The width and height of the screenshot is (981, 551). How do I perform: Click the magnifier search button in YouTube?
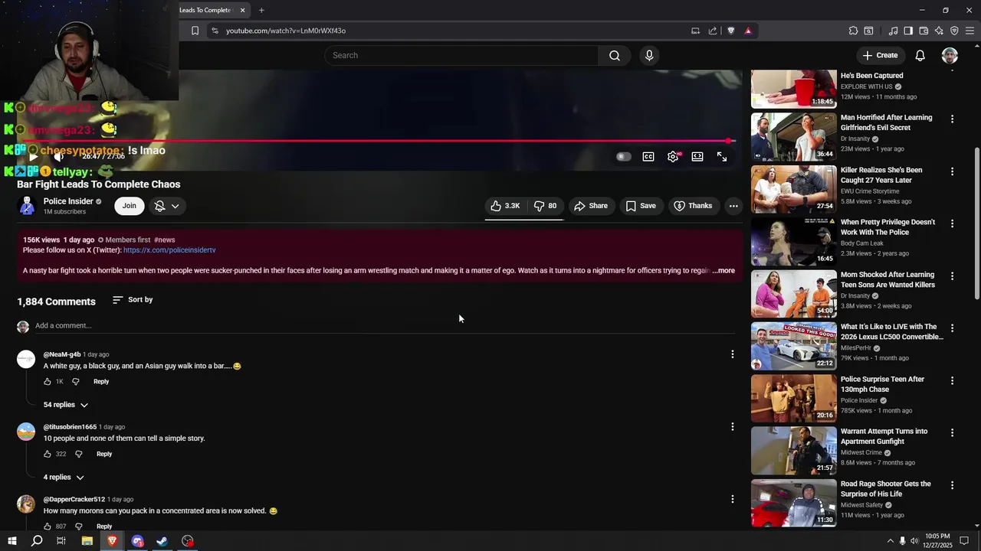pos(615,55)
